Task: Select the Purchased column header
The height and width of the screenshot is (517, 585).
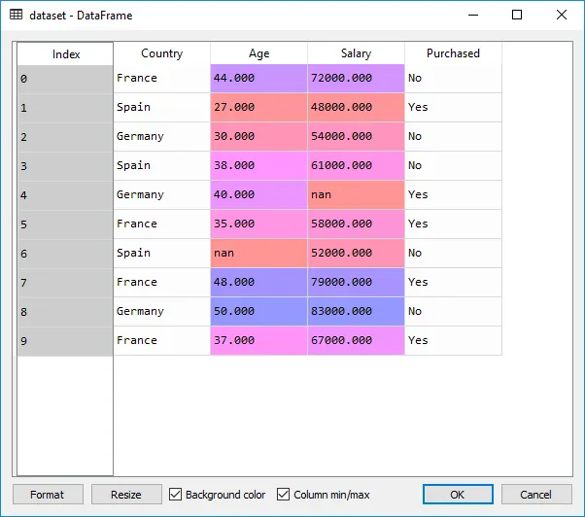Action: (x=453, y=53)
